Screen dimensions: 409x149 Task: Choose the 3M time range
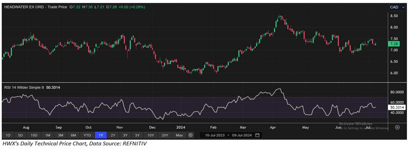[x=60, y=135]
